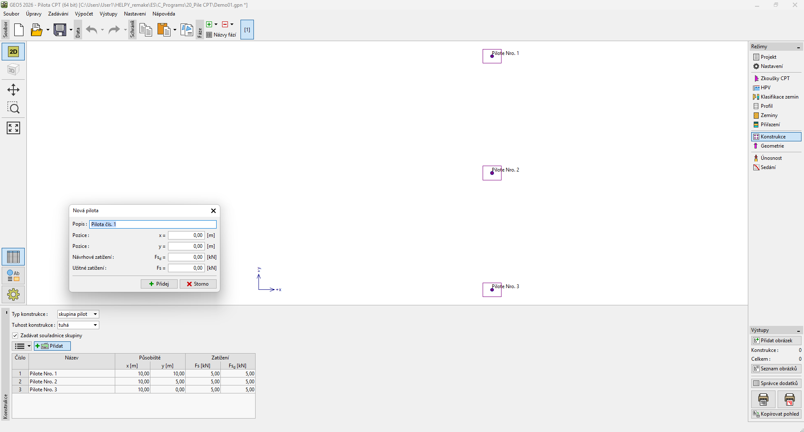Toggle stage [1] button
This screenshot has height=432, width=804.
tap(247, 30)
